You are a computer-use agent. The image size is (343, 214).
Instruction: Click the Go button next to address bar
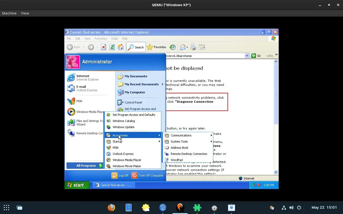(x=256, y=56)
